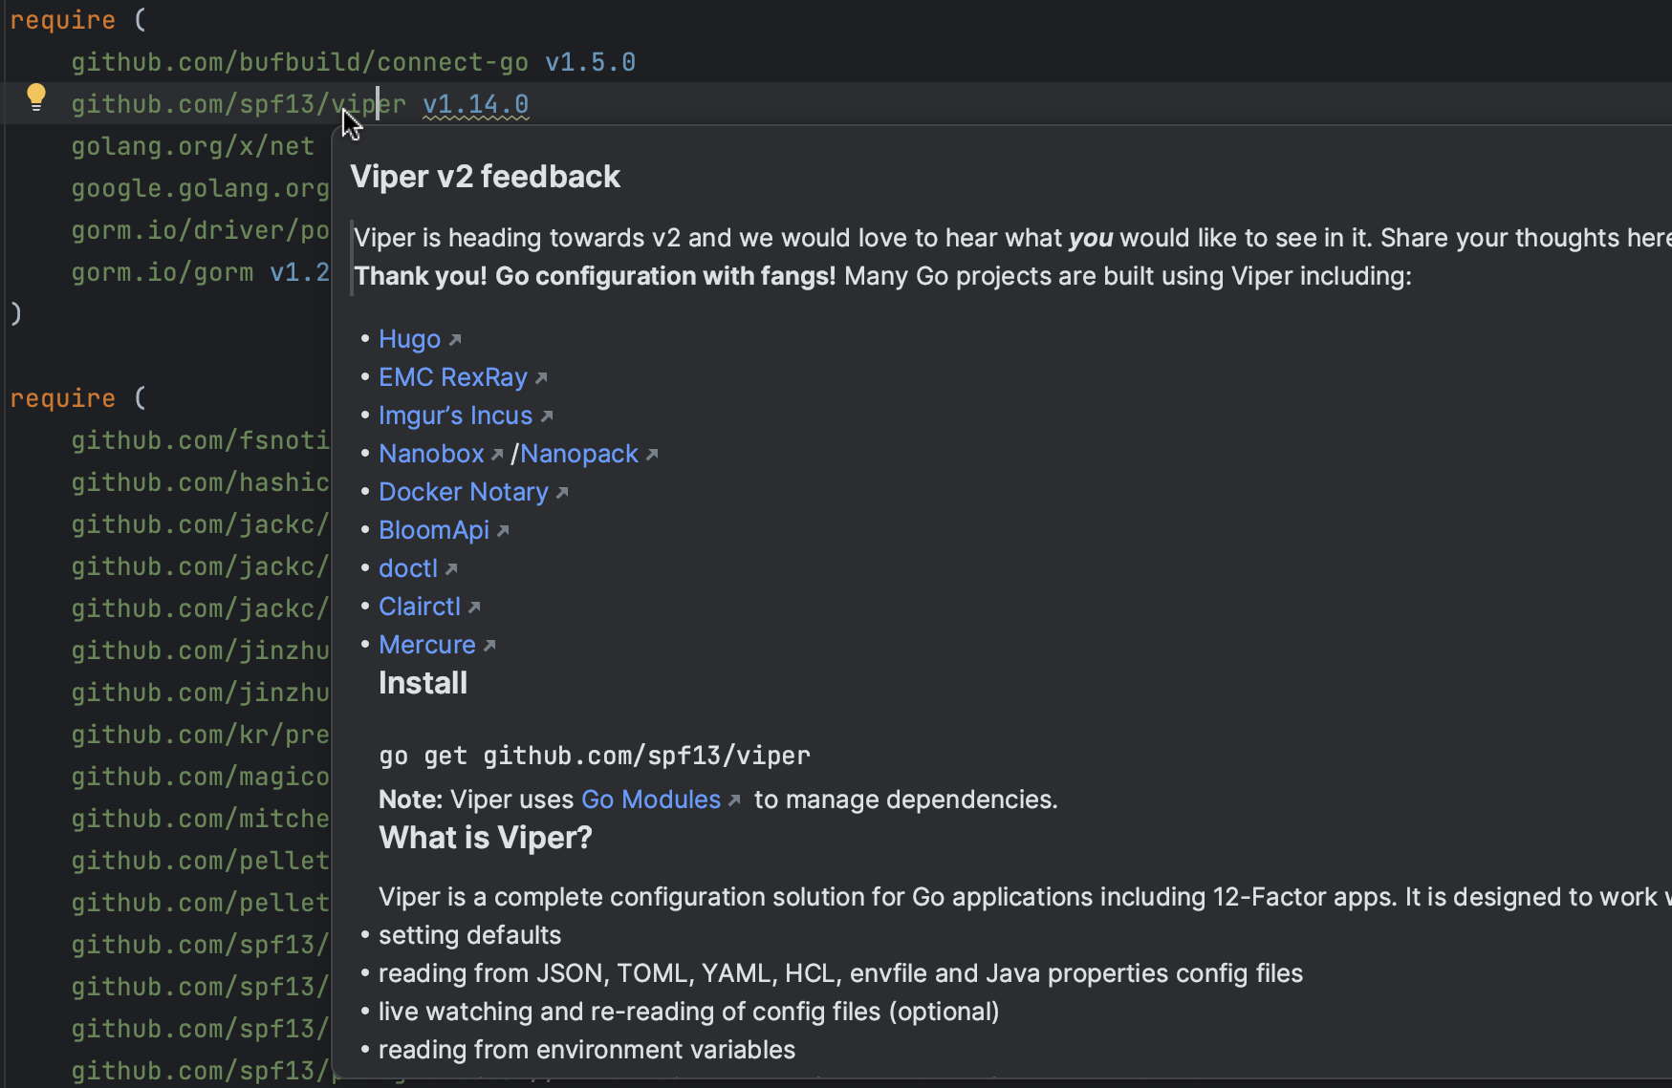1672x1088 pixels.
Task: Follow the Imgur's Incus link
Action: (x=455, y=416)
